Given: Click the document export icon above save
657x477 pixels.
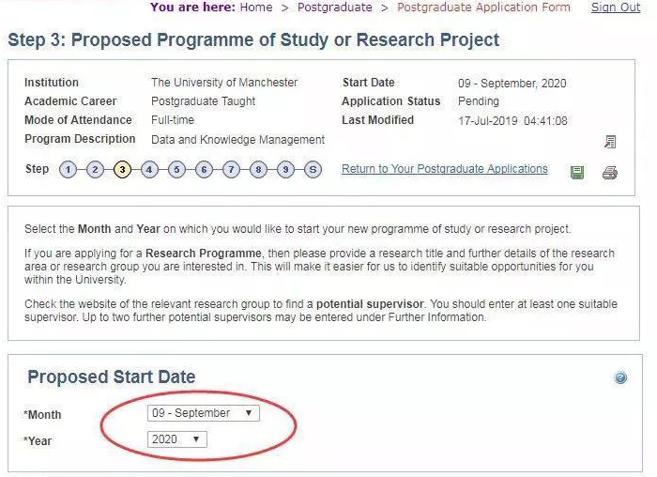Looking at the screenshot, I should pyautogui.click(x=610, y=142).
